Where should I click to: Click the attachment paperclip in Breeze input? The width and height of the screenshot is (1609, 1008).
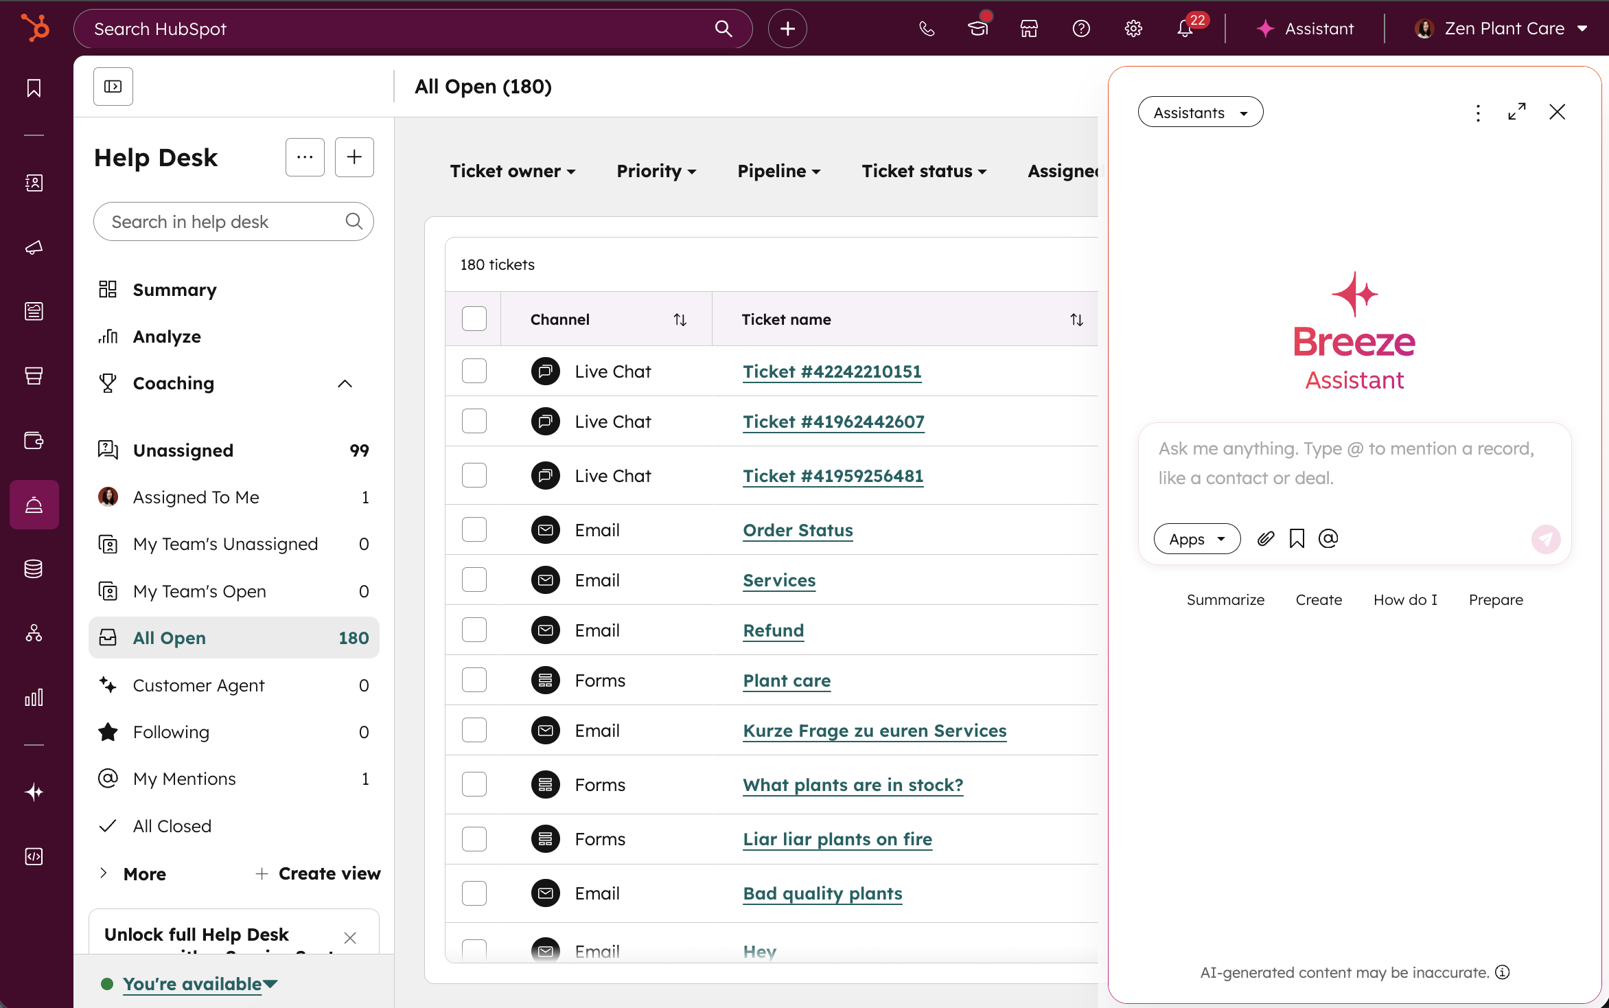tap(1266, 539)
